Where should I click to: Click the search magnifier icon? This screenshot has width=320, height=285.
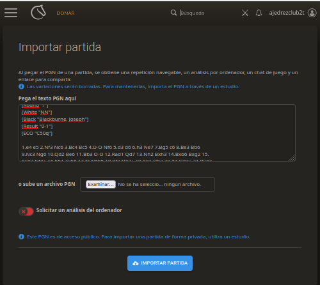(173, 13)
